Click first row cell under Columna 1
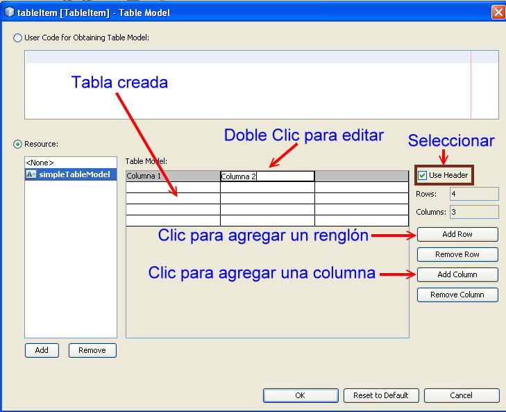 173,188
